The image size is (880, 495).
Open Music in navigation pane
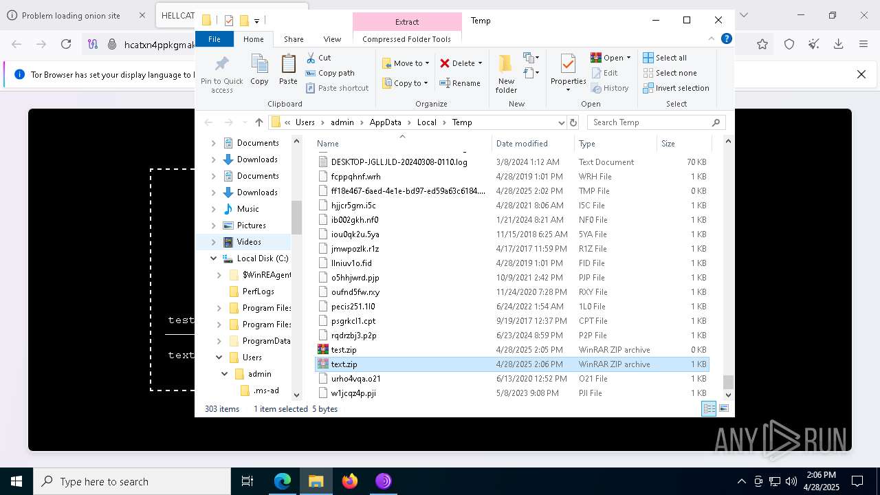[247, 209]
